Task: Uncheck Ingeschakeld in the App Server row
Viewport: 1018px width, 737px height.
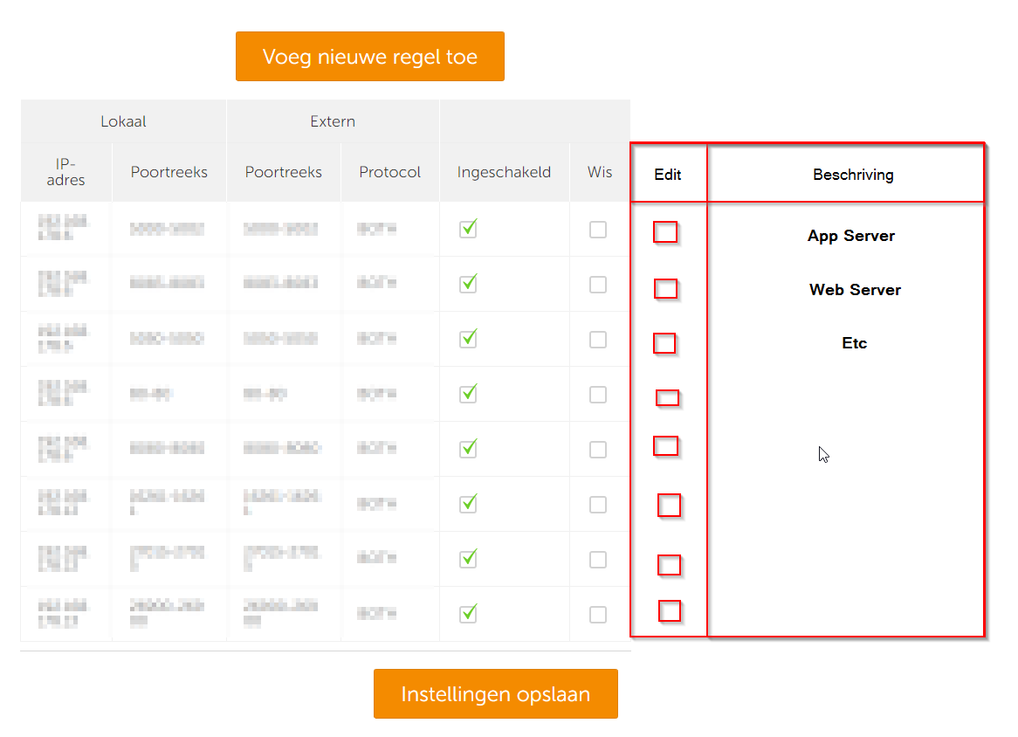Action: [468, 229]
